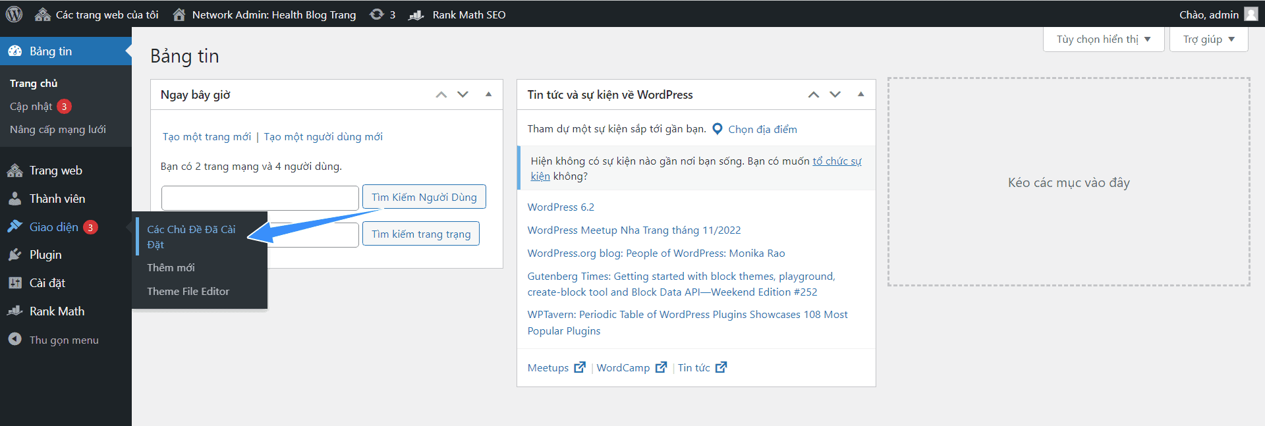Open Rank Math SEO in admin bar
The width and height of the screenshot is (1265, 426).
coord(457,14)
